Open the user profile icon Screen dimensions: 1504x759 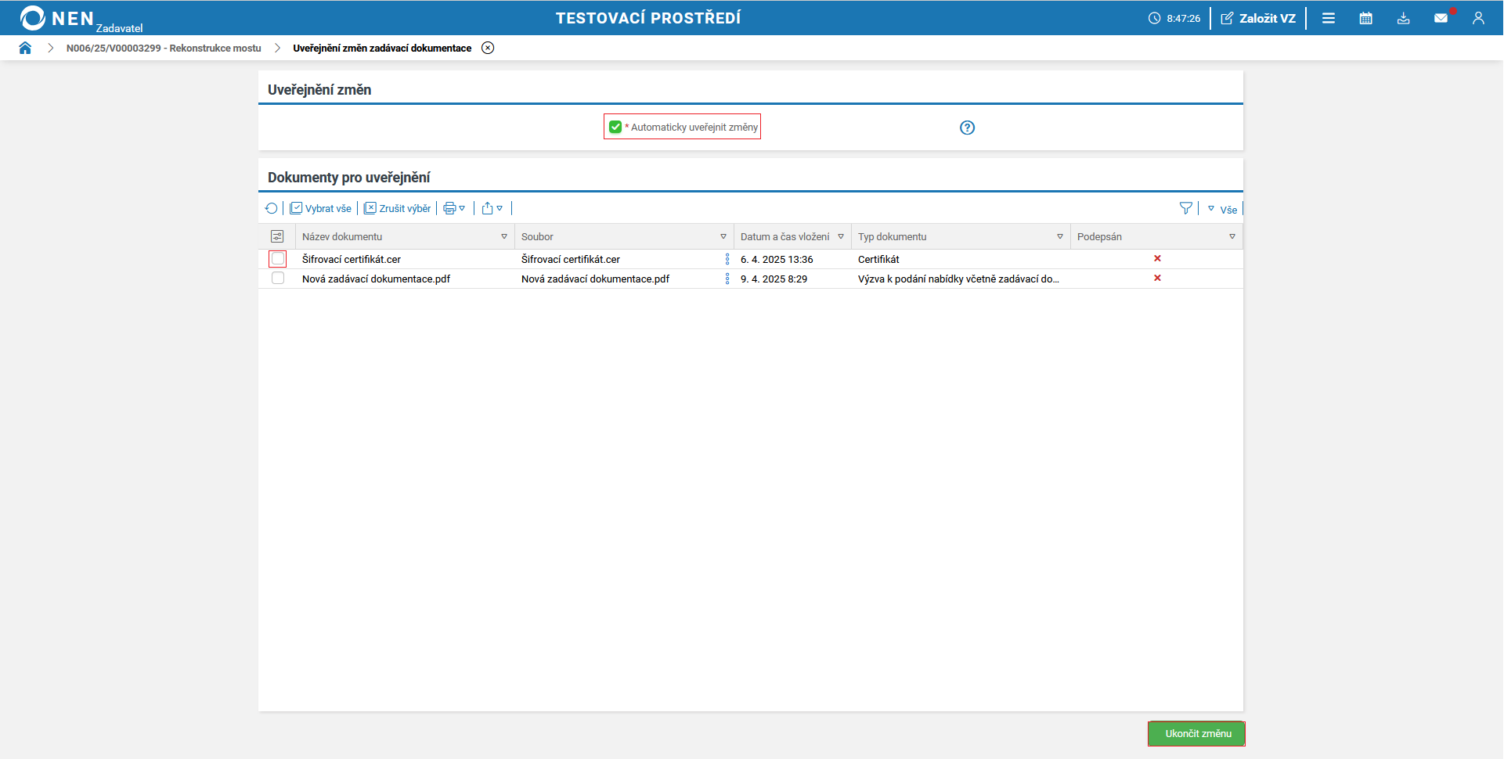click(1478, 18)
